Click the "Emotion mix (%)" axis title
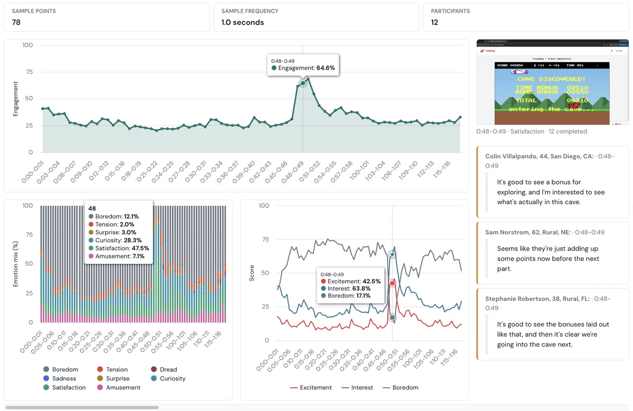The image size is (633, 411). click(x=15, y=263)
